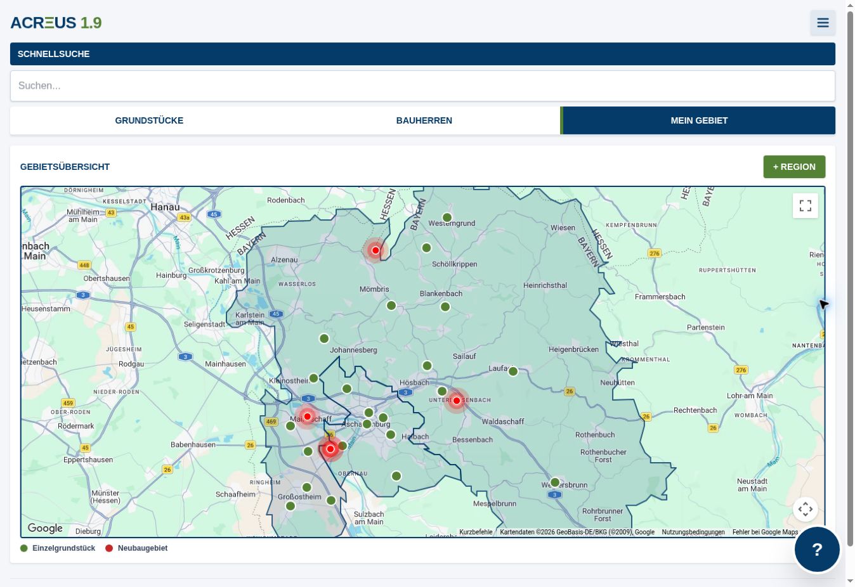Switch to the Bauherren tab
The image size is (855, 587).
tap(424, 120)
